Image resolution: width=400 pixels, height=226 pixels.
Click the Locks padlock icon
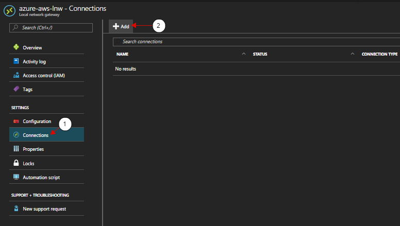(x=16, y=163)
